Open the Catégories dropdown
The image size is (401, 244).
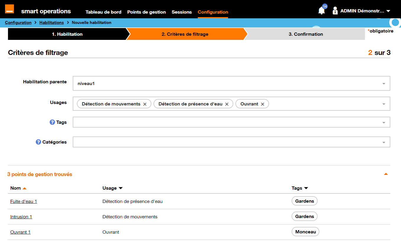[x=384, y=142]
